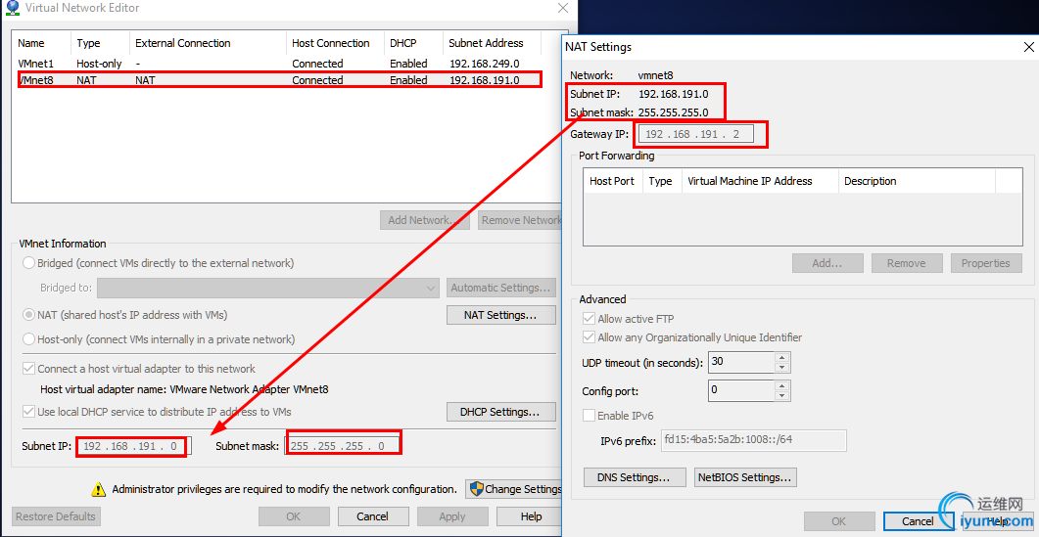The image size is (1039, 537).
Task: Click Remove Network button
Action: [520, 220]
